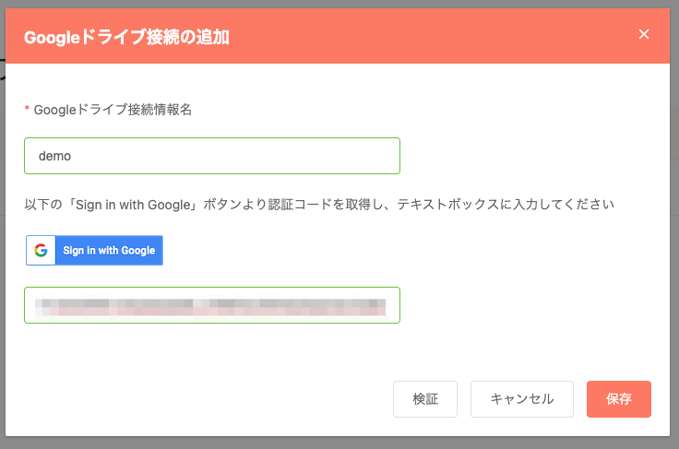Click the dialog title Googleドライブ接続の追加
Viewport: 679px width, 449px height.
point(126,37)
